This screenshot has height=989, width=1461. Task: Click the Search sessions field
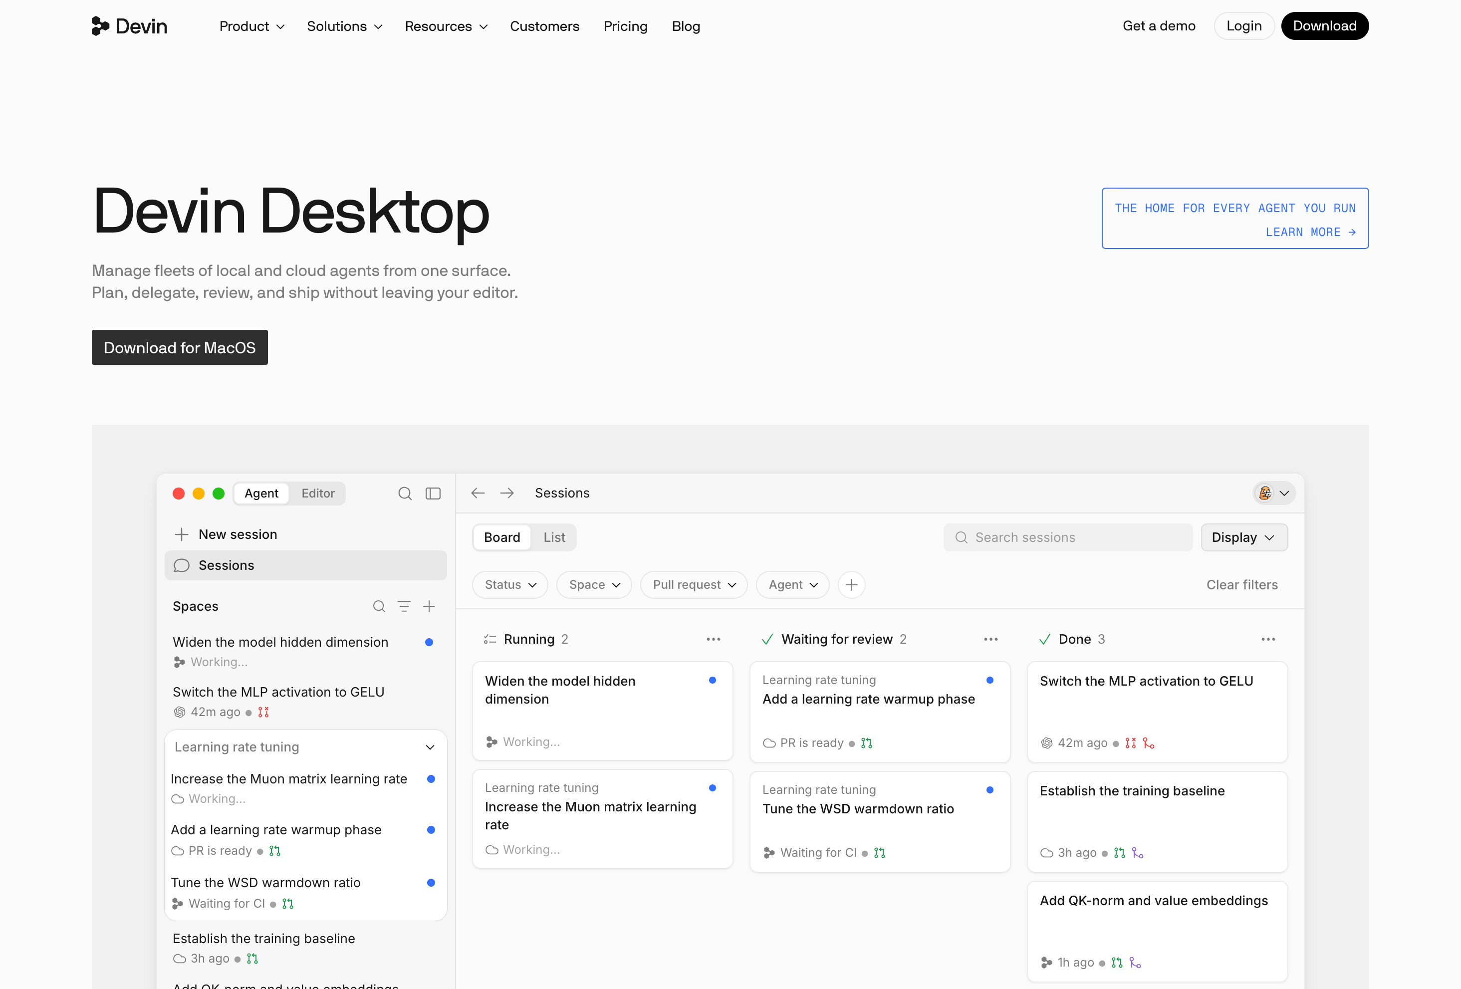click(x=1067, y=537)
